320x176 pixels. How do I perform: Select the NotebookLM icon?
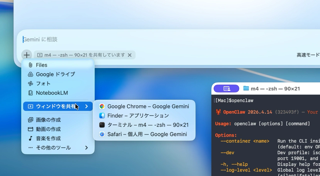[30, 93]
